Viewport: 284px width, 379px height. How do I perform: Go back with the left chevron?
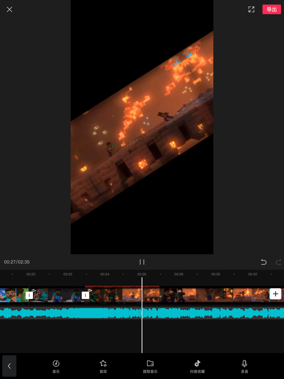click(x=9, y=366)
